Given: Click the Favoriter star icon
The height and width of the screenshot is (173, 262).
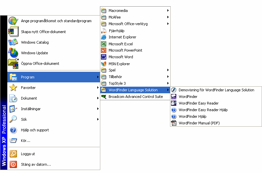Looking at the screenshot, I should (x=13, y=88).
